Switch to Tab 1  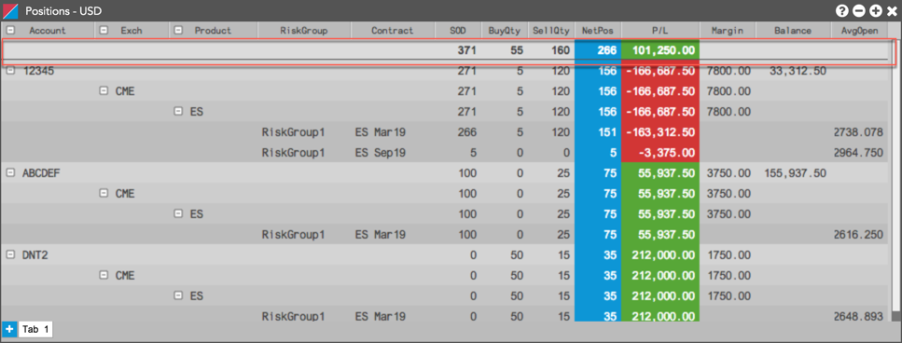35,329
